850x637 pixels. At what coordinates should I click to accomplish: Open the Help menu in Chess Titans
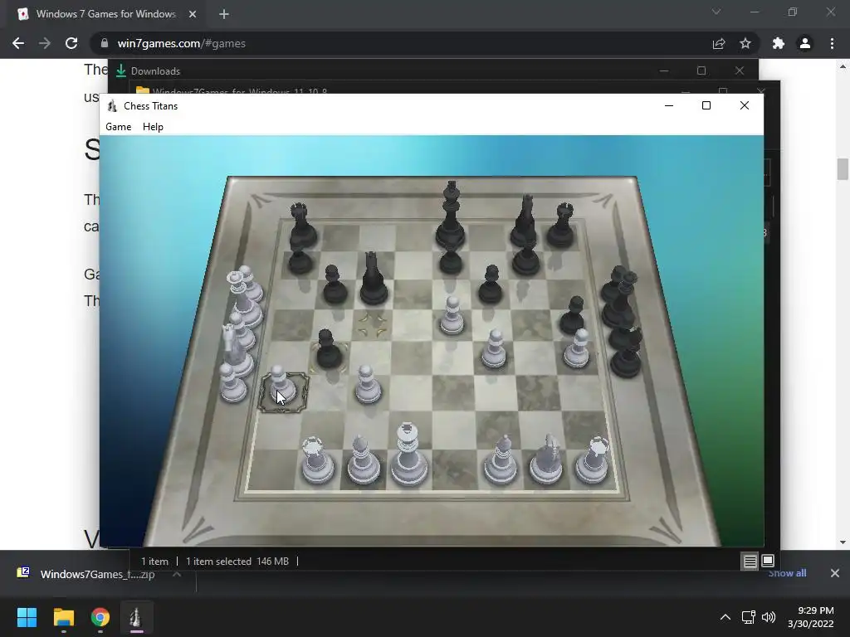click(153, 127)
